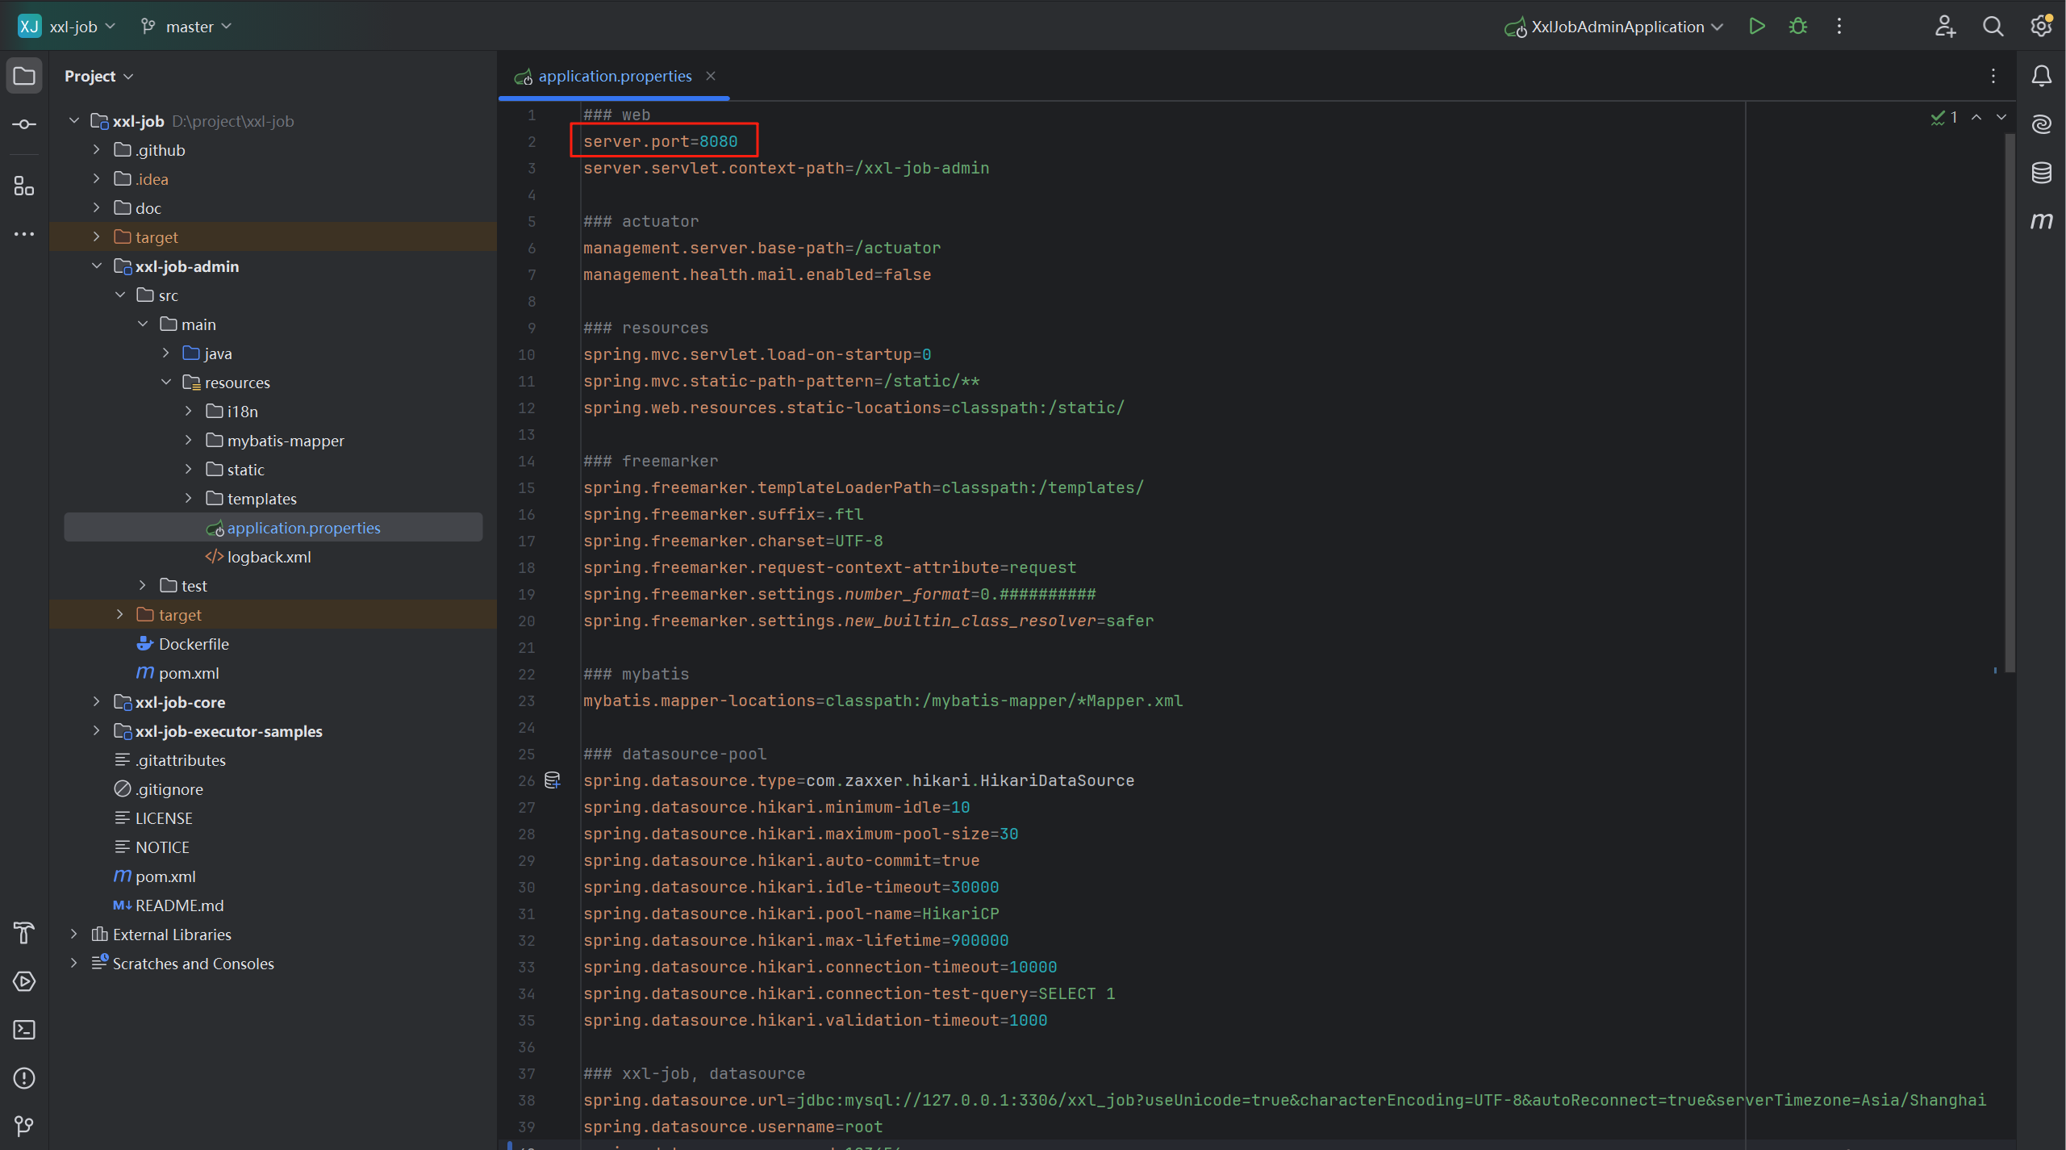Open editor tab options menu

[x=1993, y=76]
